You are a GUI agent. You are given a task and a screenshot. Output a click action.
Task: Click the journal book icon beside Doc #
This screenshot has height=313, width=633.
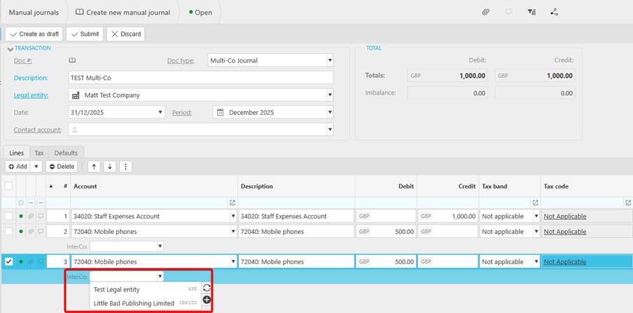pos(72,61)
